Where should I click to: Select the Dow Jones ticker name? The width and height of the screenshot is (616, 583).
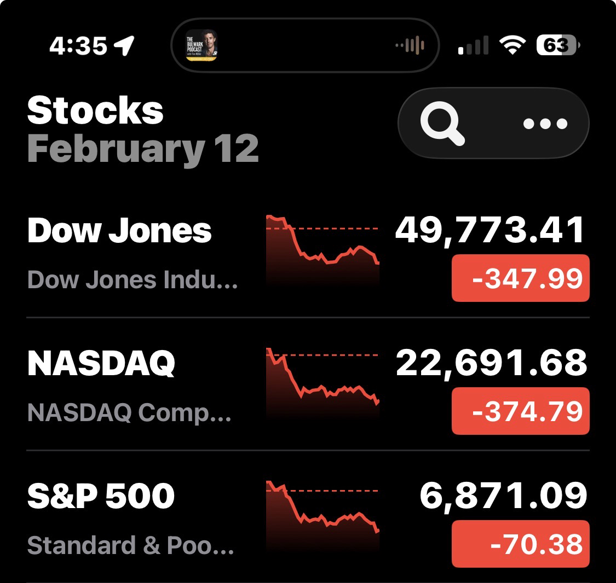pos(119,230)
